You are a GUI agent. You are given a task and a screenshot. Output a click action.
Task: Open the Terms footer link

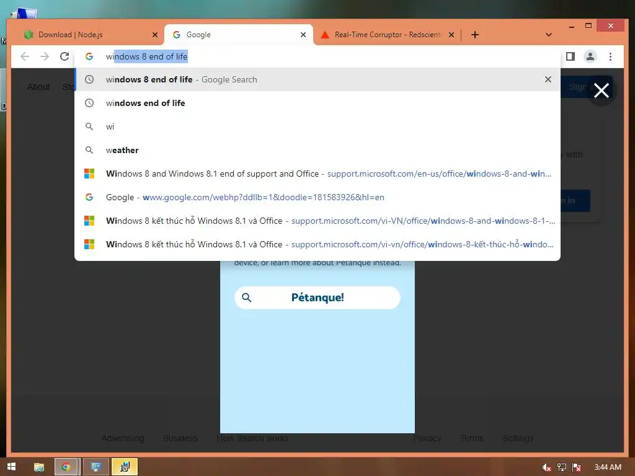(472, 438)
